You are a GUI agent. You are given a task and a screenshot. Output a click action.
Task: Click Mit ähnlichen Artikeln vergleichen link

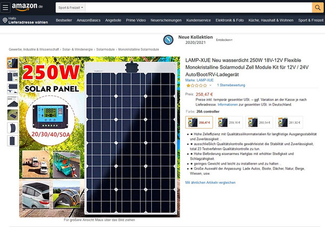(210, 182)
